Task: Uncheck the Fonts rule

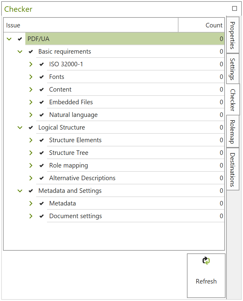Action: tap(42, 77)
